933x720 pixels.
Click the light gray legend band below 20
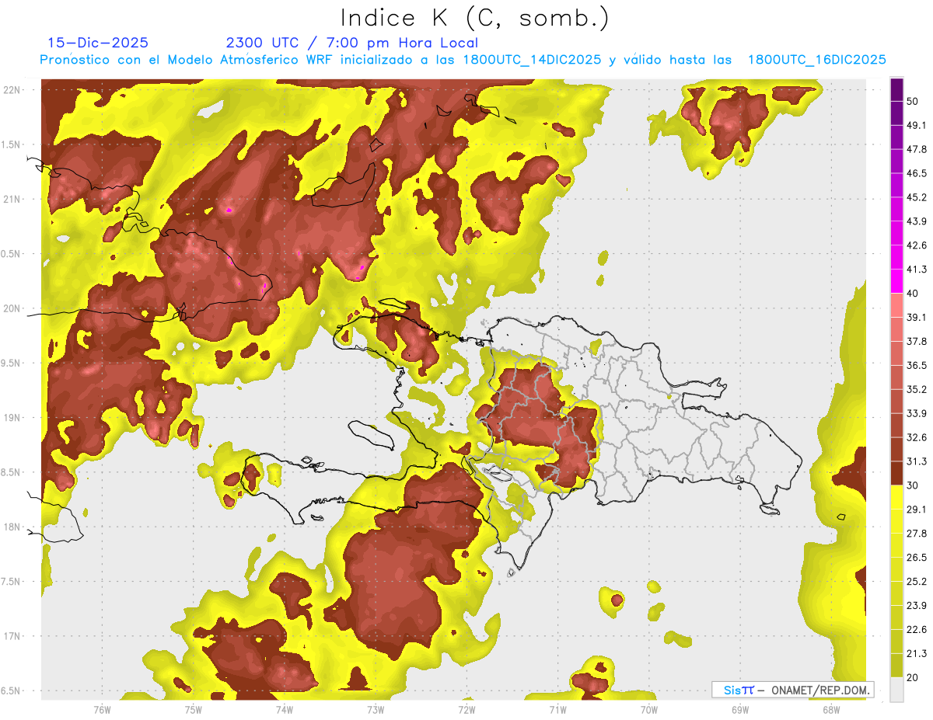(896, 689)
